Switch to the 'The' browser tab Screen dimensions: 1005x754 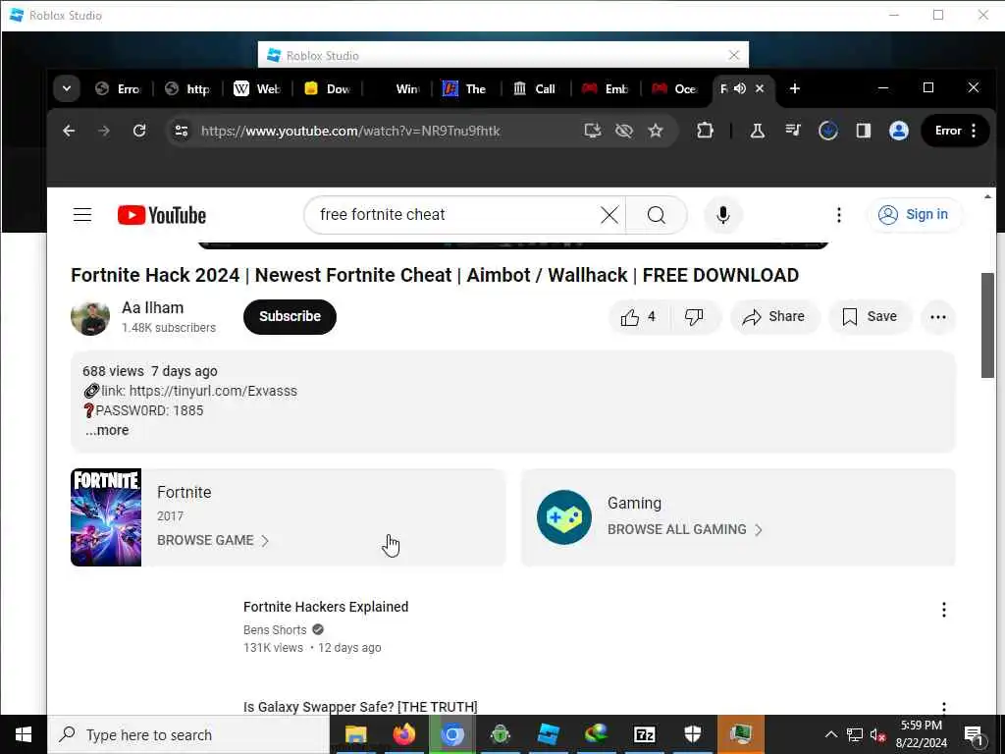466,88
